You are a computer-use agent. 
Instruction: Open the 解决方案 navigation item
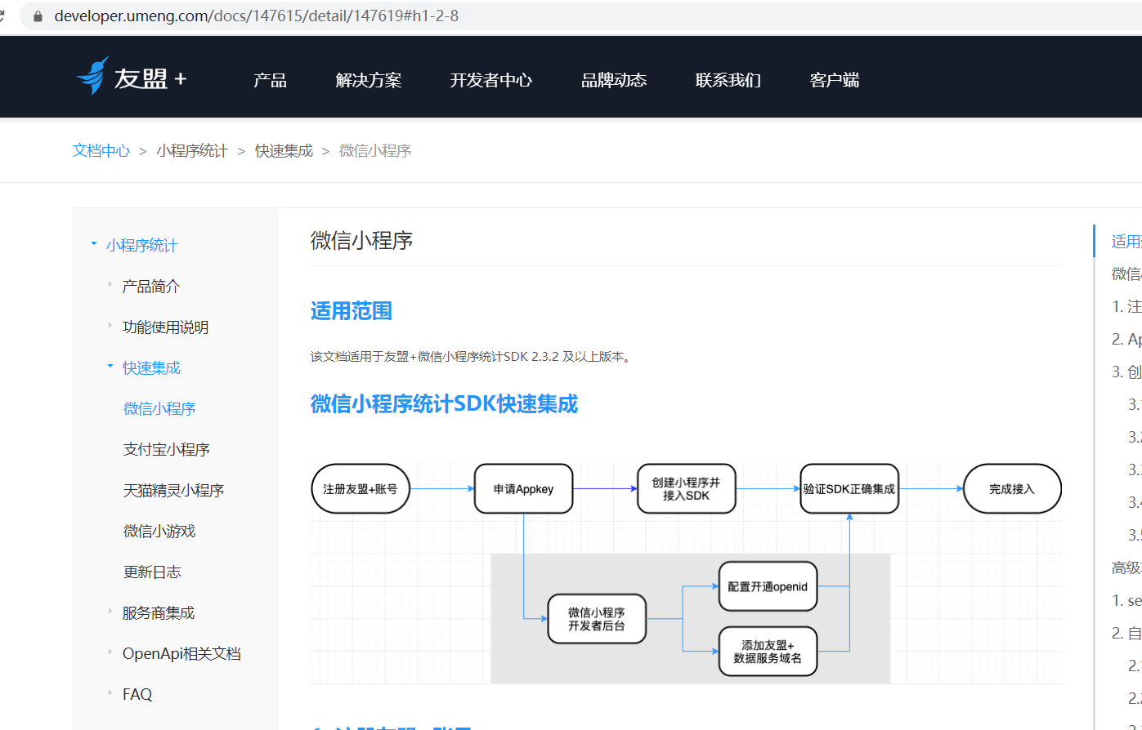(369, 80)
